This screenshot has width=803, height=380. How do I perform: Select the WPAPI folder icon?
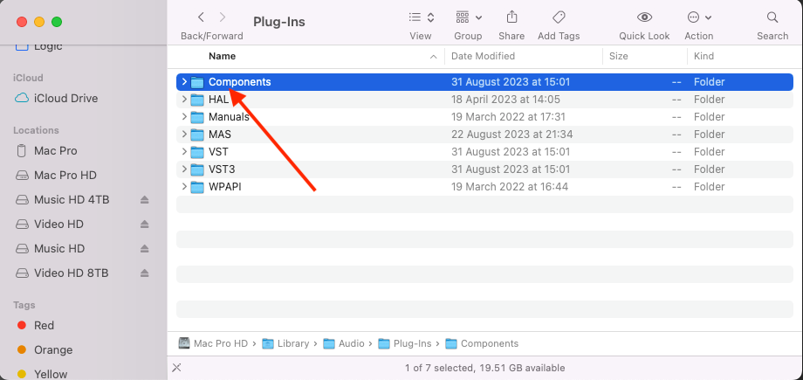[197, 187]
